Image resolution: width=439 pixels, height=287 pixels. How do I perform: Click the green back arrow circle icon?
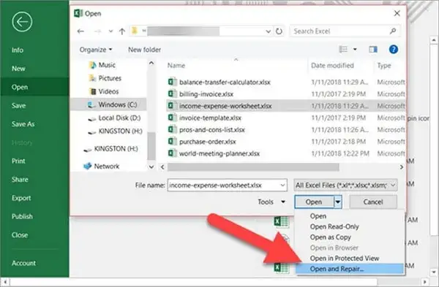[x=22, y=22]
